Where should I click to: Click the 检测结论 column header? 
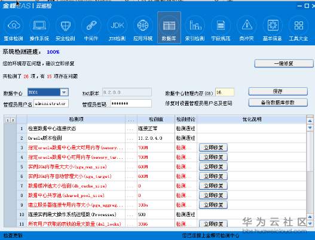[186, 119]
